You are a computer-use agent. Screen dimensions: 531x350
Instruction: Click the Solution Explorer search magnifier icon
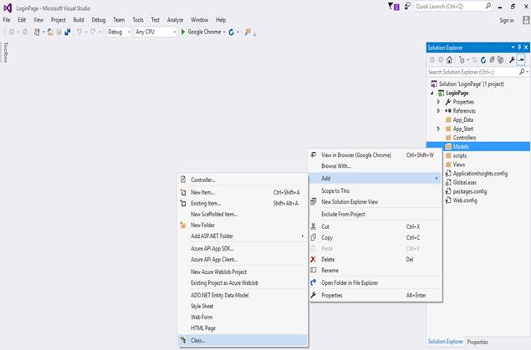coord(522,72)
